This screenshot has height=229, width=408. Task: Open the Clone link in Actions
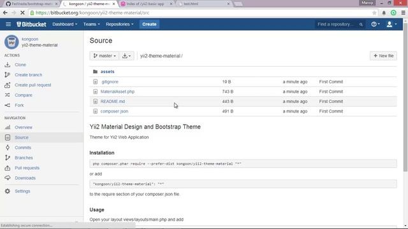(x=20, y=65)
